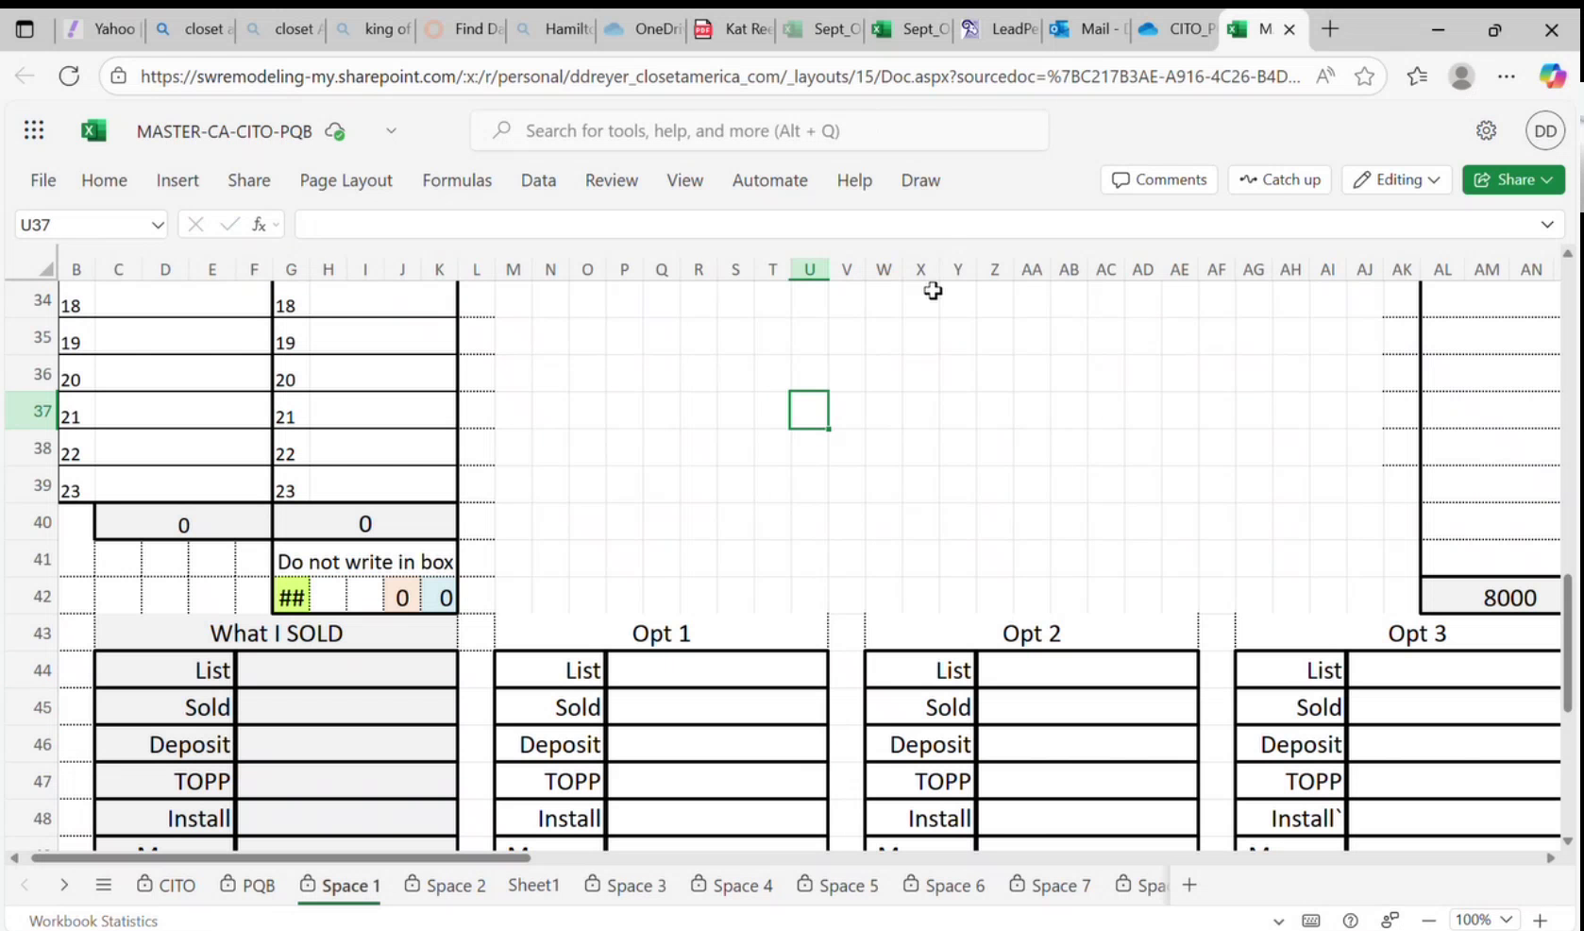Expand the Editing mode dropdown
Image resolution: width=1584 pixels, height=931 pixels.
1396,179
